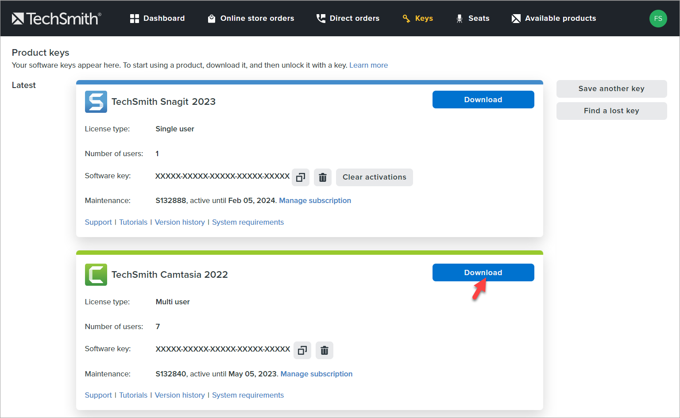Click the TechSmith Snagit product thumbnail

96,102
